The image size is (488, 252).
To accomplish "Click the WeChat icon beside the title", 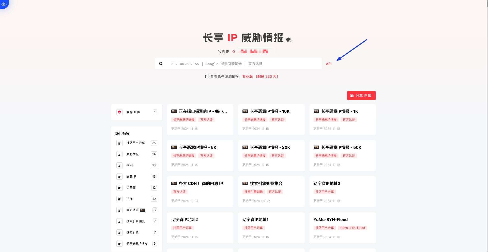I will tap(289, 40).
